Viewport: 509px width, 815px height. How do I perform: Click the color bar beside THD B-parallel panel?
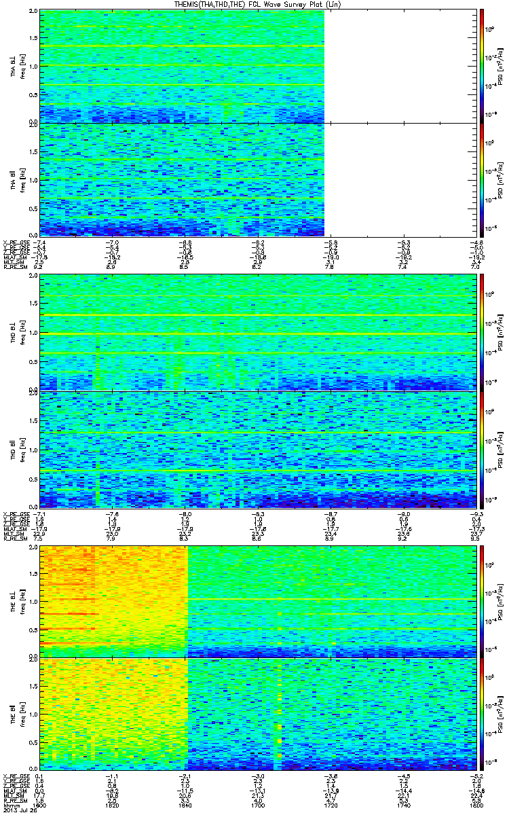[x=482, y=449]
